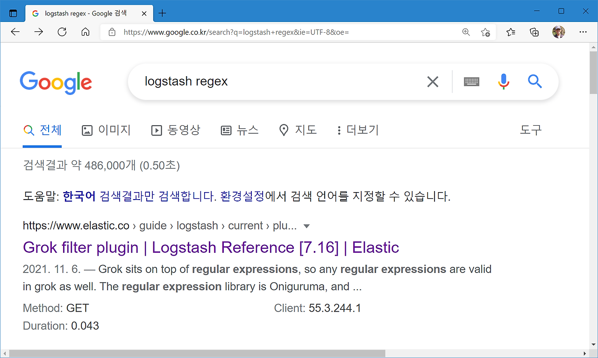
Task: Add this page to favorites
Action: point(485,32)
